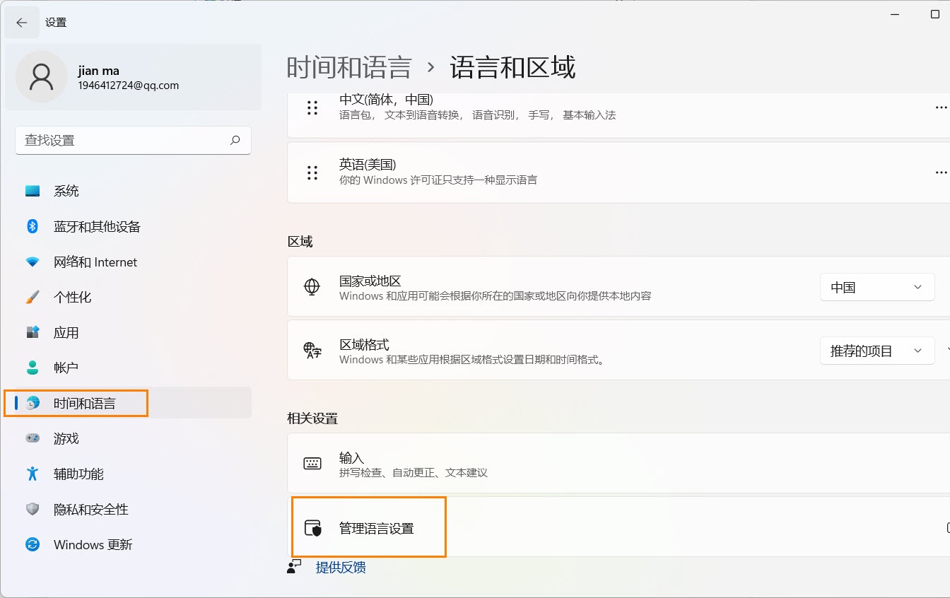This screenshot has width=950, height=598.
Task: Select 游戏 in the sidebar
Action: 133,438
